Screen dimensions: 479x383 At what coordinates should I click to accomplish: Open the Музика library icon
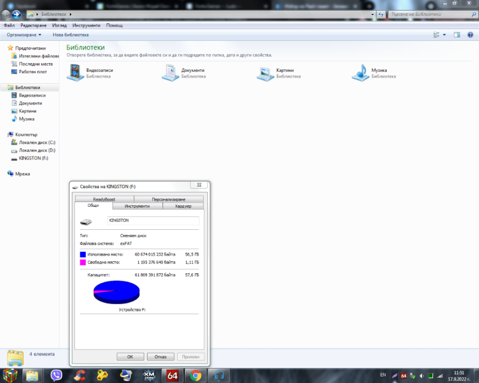pyautogui.click(x=360, y=73)
